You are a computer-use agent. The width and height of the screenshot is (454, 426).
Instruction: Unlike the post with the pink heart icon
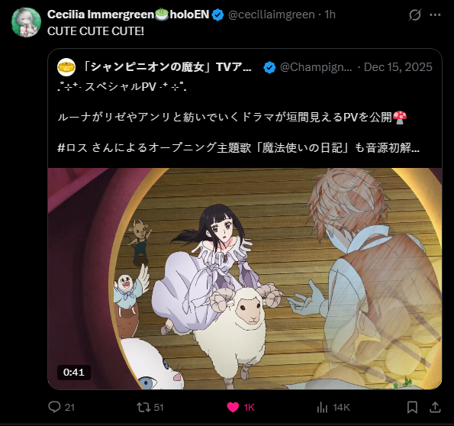click(x=233, y=407)
